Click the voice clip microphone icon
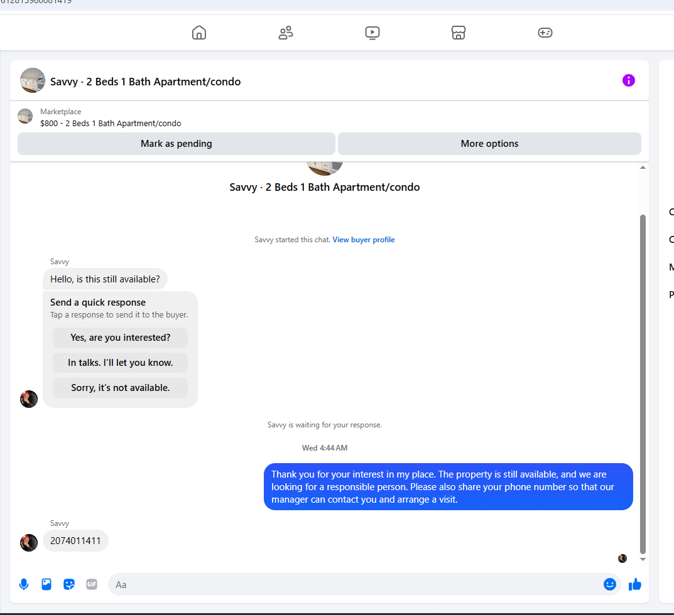Image resolution: width=674 pixels, height=615 pixels. 24,584
